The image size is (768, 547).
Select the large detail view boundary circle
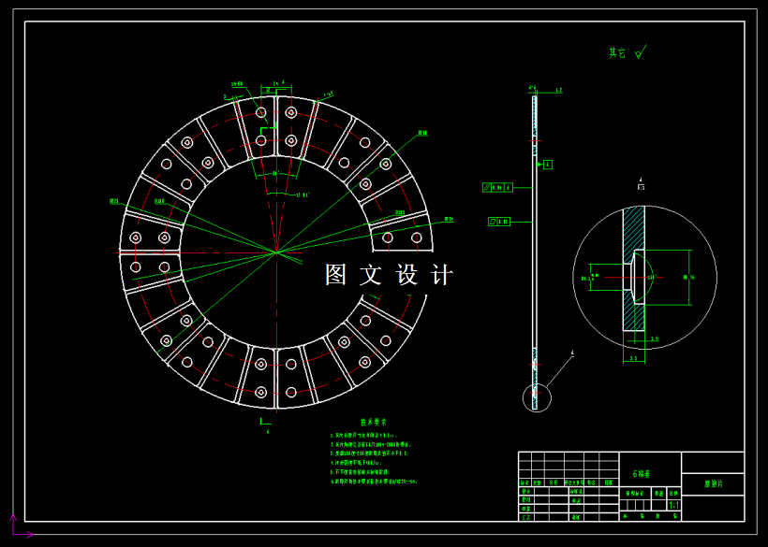pyautogui.click(x=644, y=277)
